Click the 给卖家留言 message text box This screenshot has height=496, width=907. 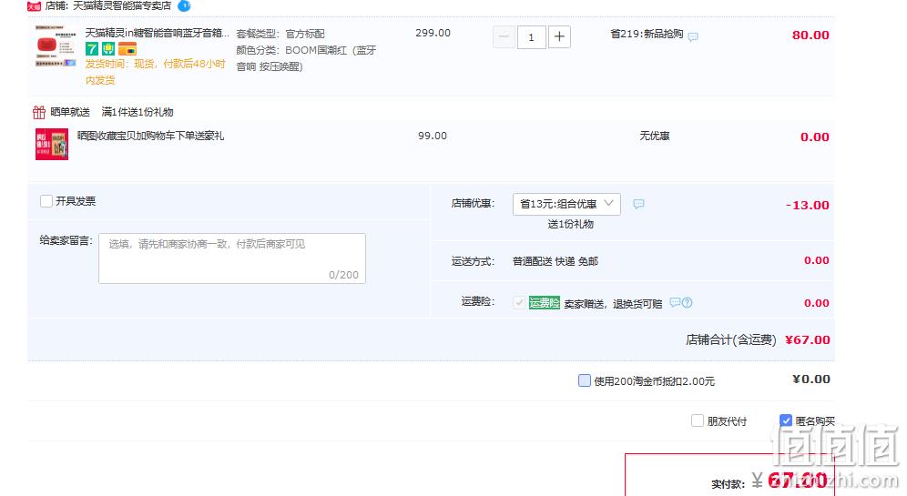(232, 258)
